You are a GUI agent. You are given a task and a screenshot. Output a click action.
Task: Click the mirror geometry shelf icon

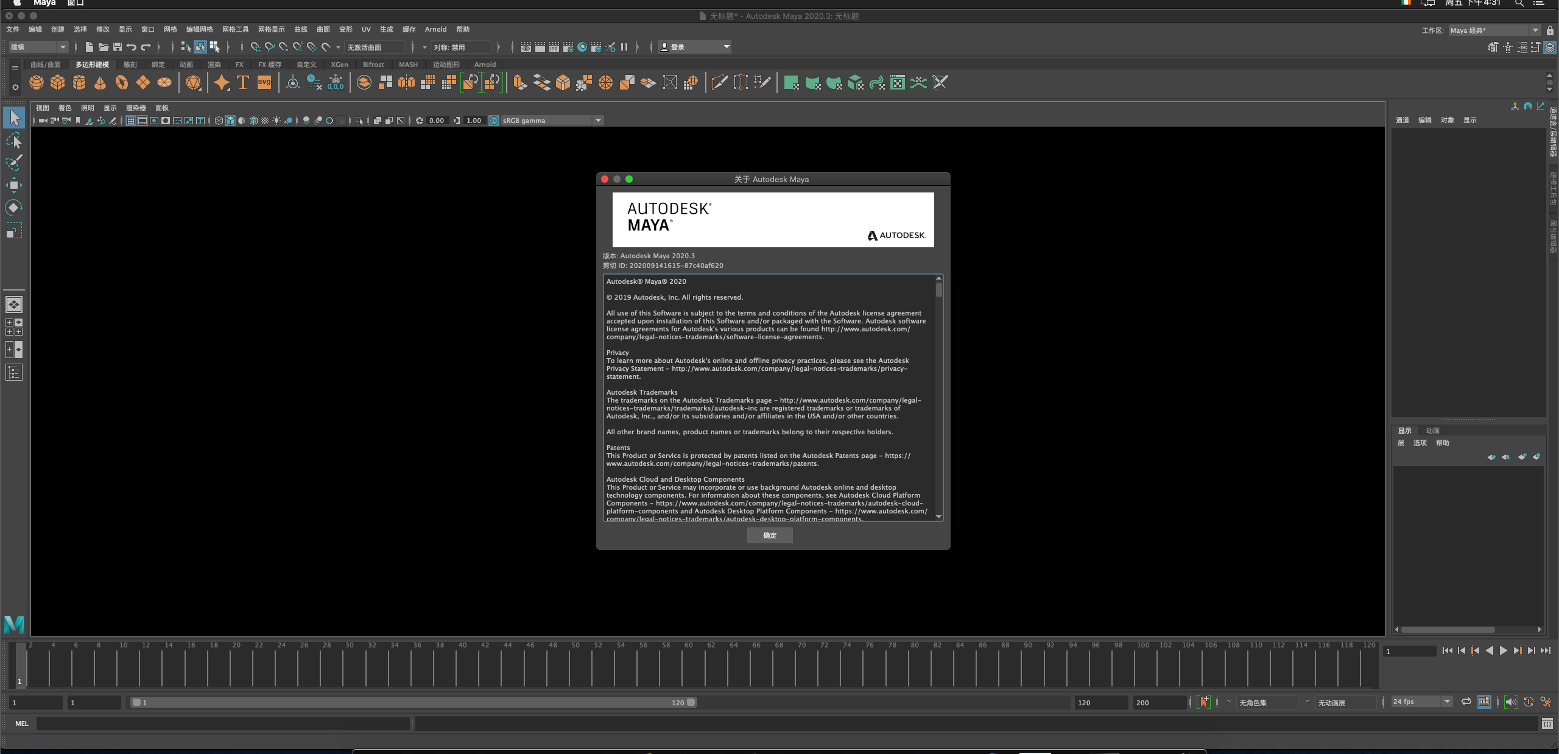coord(406,82)
